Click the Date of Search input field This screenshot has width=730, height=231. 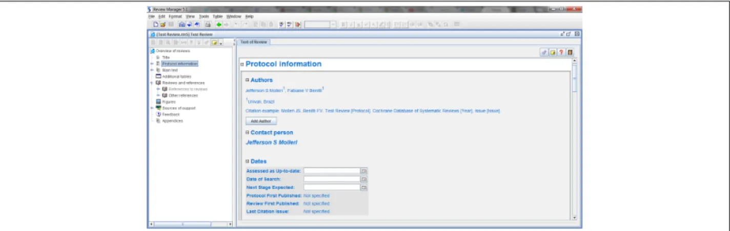[332, 179]
